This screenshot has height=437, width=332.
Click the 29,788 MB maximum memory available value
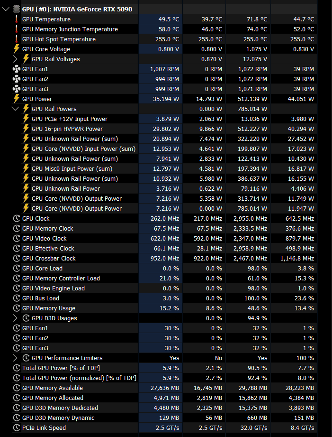tap(253, 388)
